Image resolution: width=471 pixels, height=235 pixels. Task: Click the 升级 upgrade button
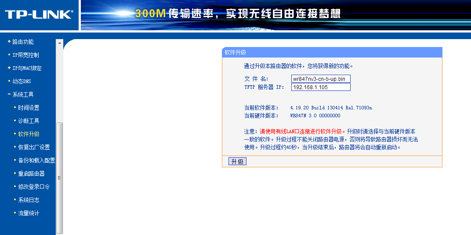[x=237, y=162]
